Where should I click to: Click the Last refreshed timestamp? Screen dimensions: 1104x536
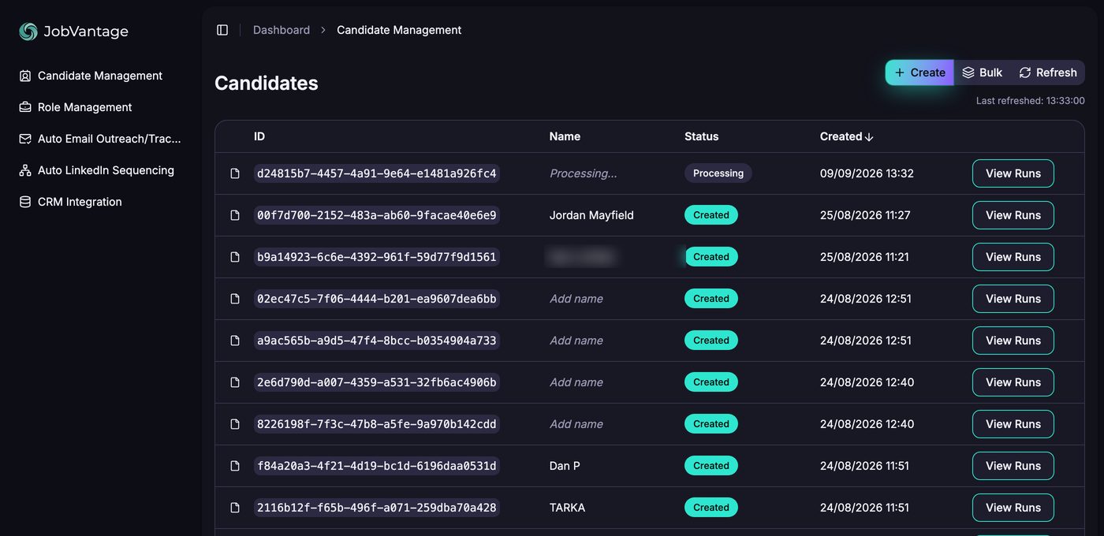click(1030, 101)
